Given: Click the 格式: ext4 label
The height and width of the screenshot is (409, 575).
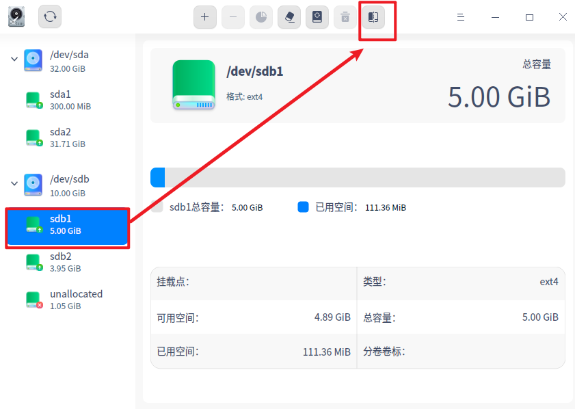Looking at the screenshot, I should 244,97.
